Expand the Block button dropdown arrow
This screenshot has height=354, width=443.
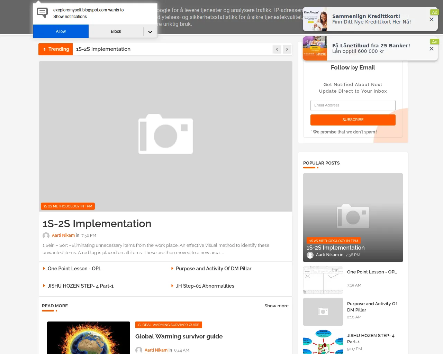(x=150, y=31)
